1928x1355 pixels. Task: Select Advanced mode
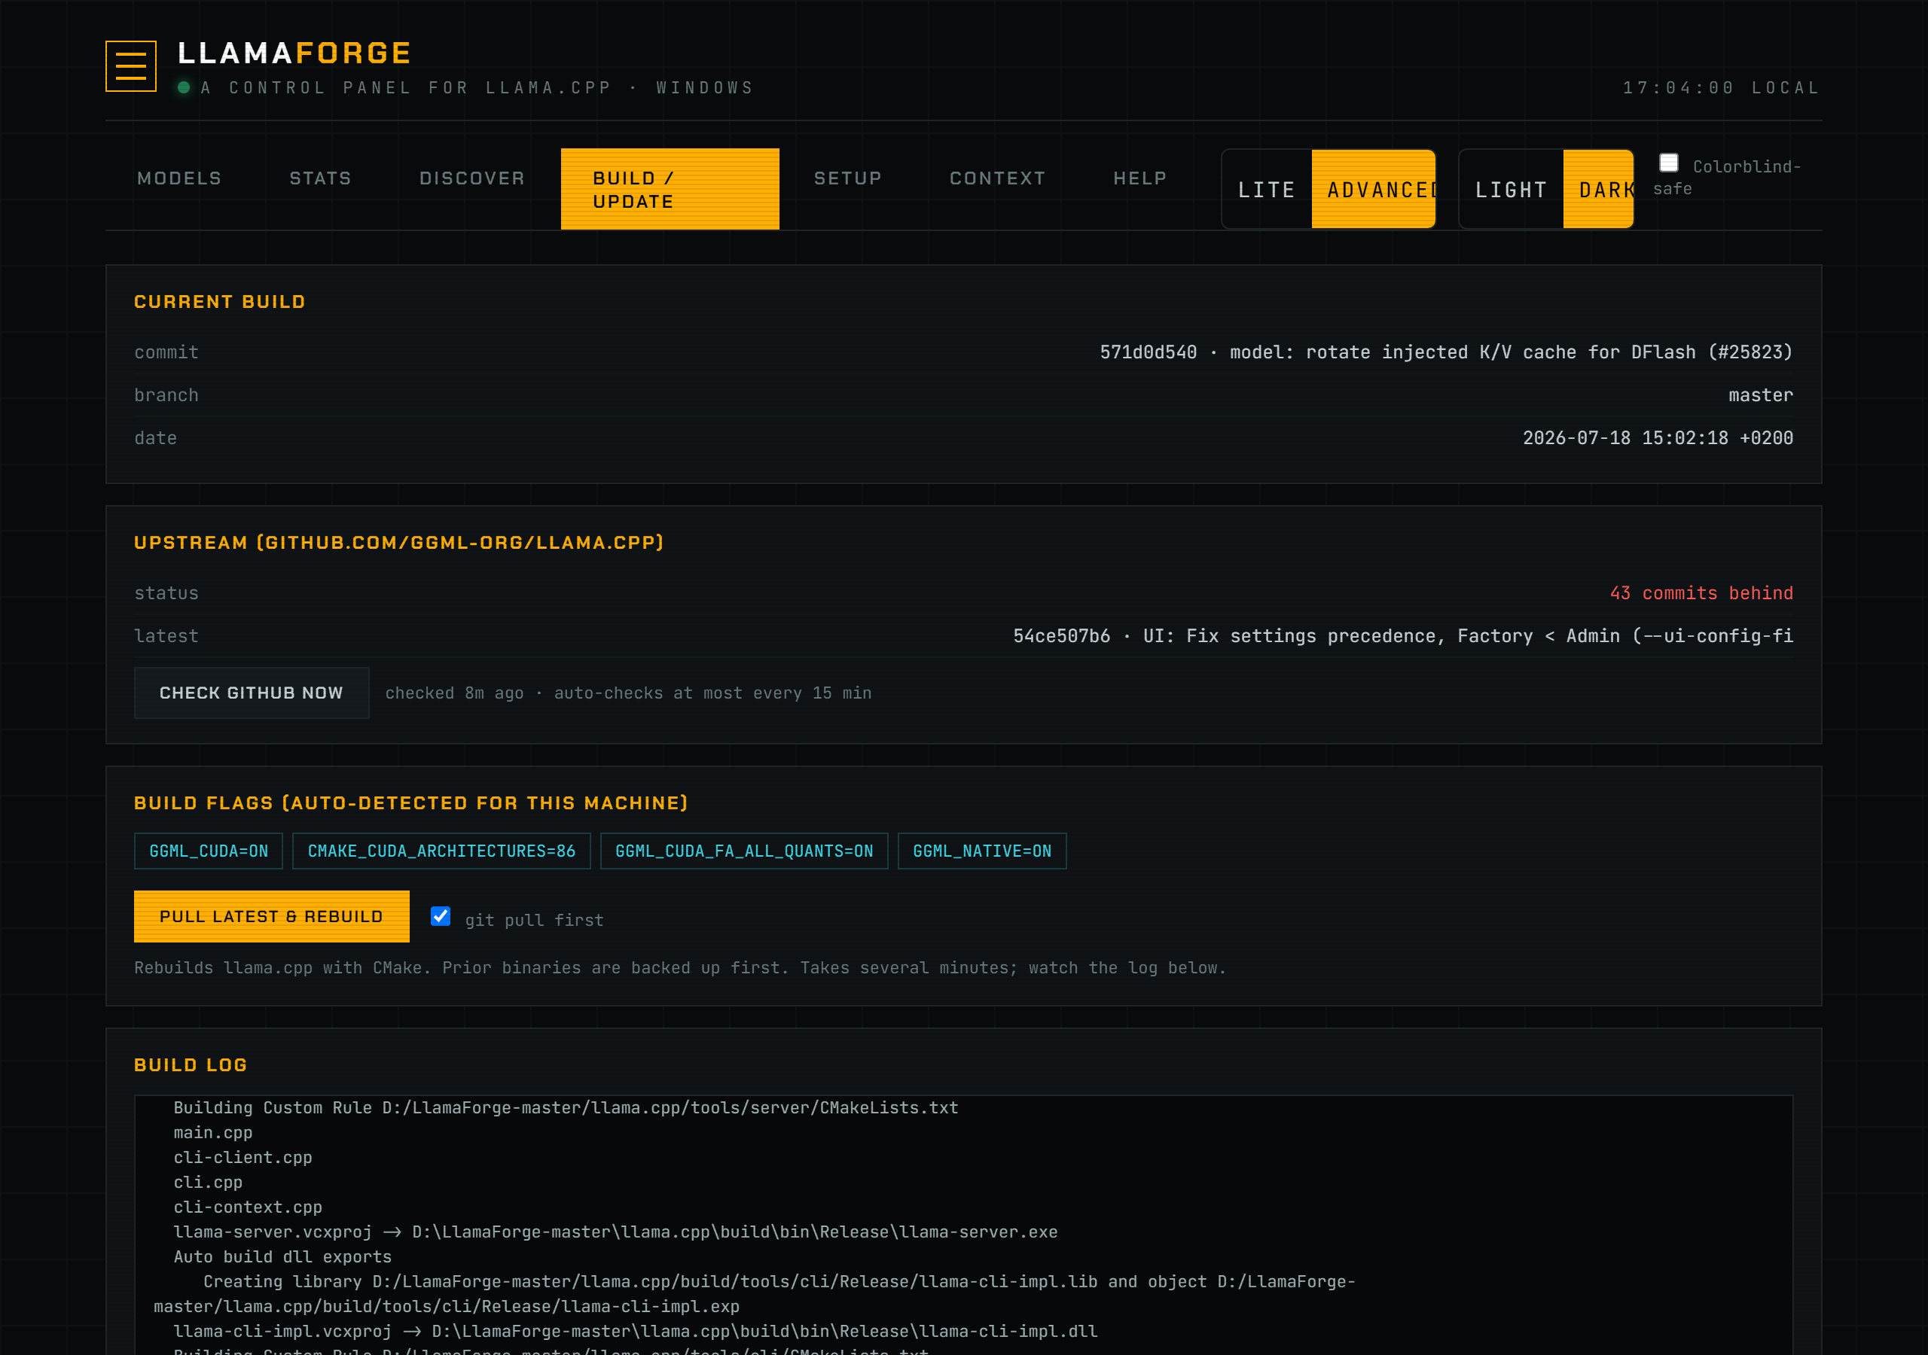click(1374, 190)
